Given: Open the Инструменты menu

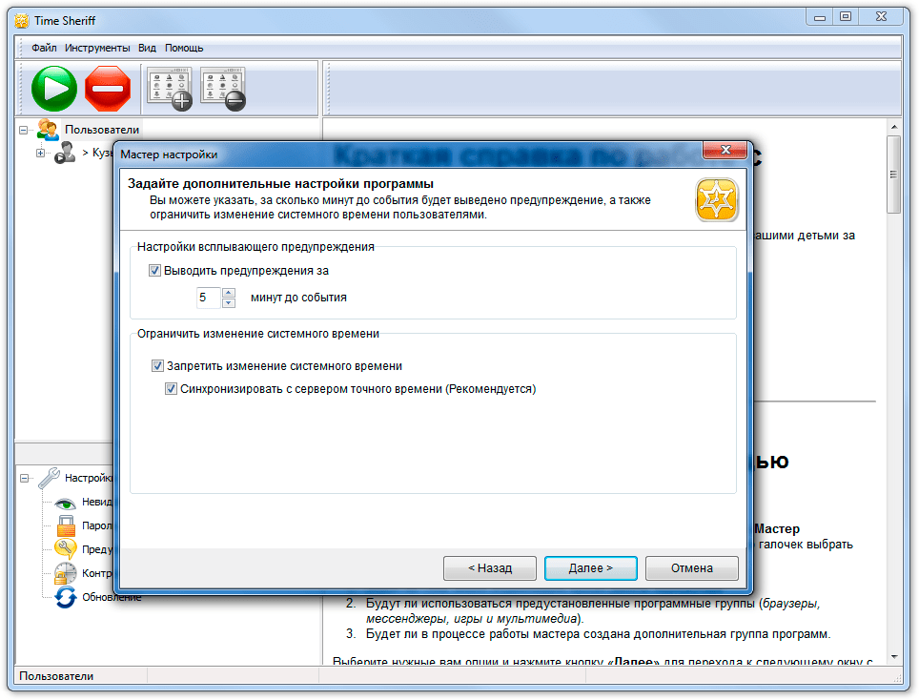Looking at the screenshot, I should [97, 48].
